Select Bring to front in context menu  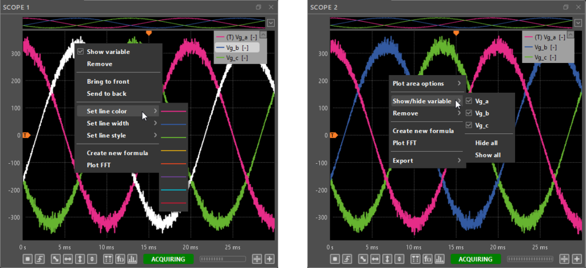click(x=108, y=81)
